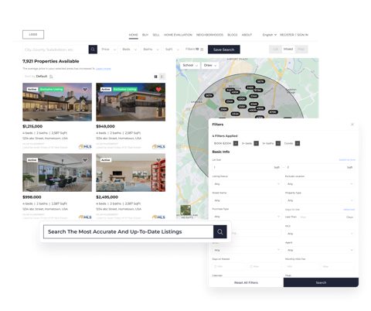Remove the $100K-$200K price filter chip
Viewport: 371px width, 311px height.
236,143
